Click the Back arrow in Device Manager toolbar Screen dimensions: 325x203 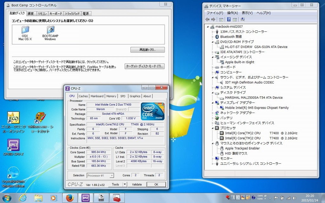pos(207,19)
